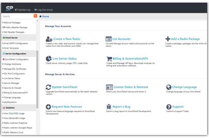Click the Support question mark icon
Viewport: 209px width, 138px height.
tap(169, 107)
